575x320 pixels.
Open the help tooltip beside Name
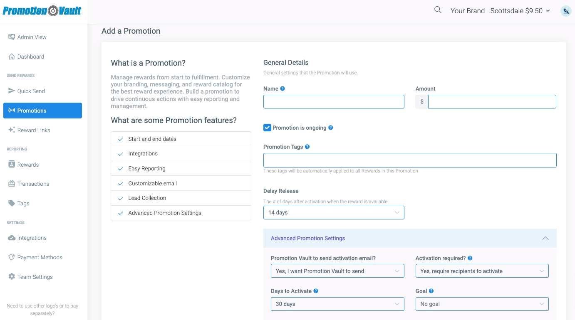click(x=283, y=88)
